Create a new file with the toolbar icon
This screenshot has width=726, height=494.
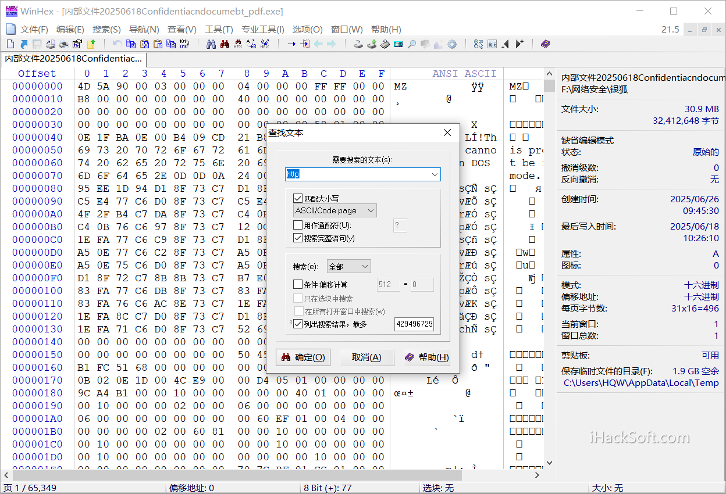(10, 44)
